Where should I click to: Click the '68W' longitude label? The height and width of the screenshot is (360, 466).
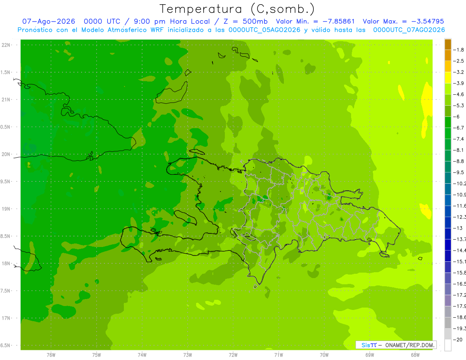tap(415, 355)
